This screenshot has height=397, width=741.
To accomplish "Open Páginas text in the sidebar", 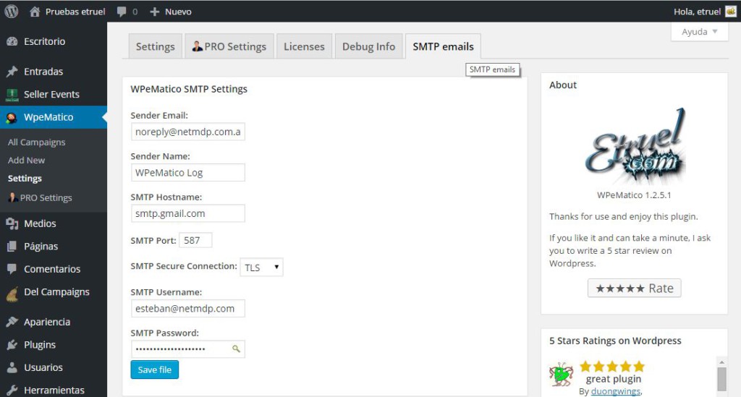I will (x=41, y=247).
